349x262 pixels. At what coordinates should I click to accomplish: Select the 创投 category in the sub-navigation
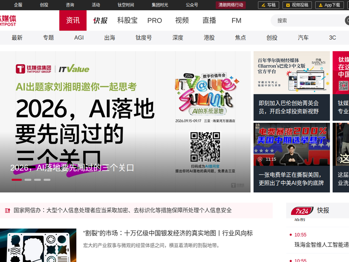point(272,38)
